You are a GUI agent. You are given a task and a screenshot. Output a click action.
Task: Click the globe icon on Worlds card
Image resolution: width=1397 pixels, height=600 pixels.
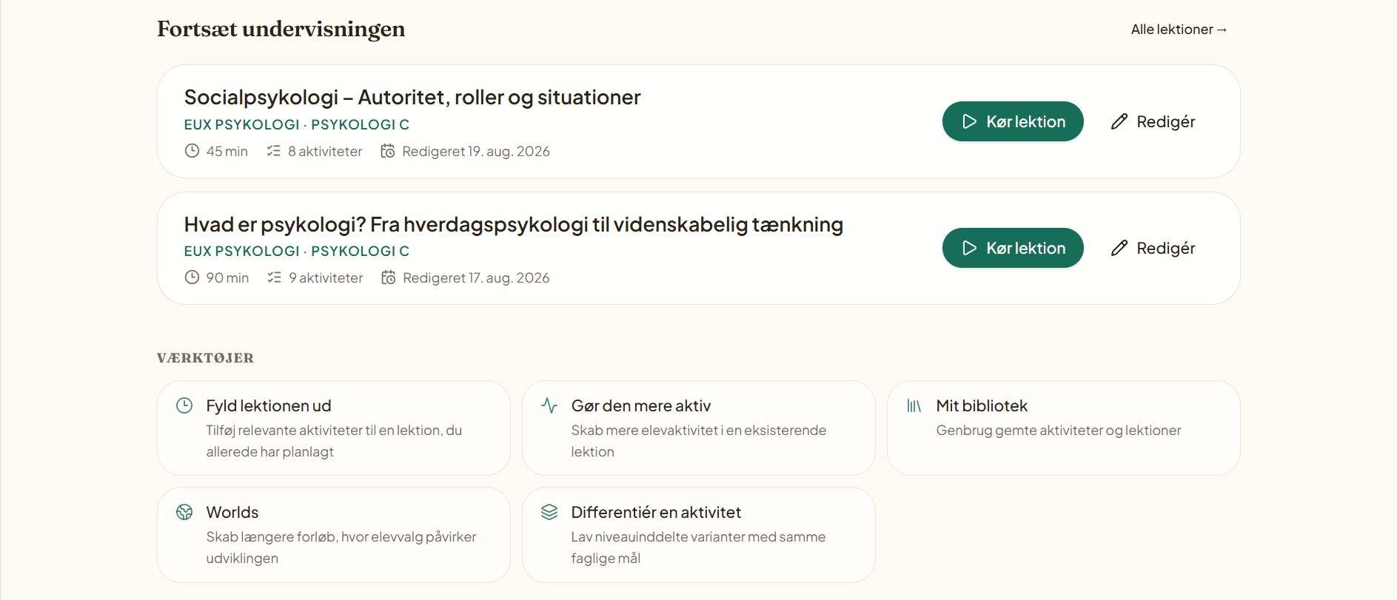[184, 512]
